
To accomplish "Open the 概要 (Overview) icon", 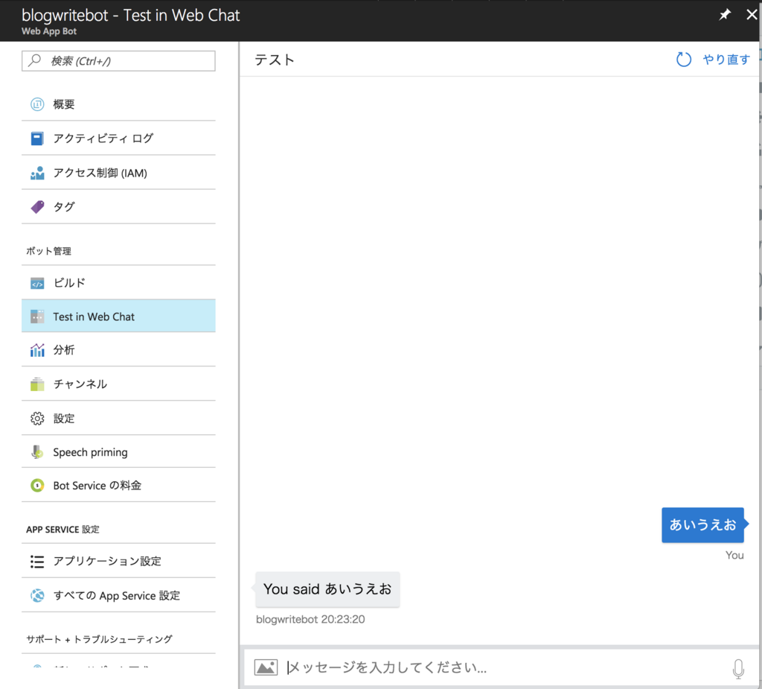I will [37, 104].
